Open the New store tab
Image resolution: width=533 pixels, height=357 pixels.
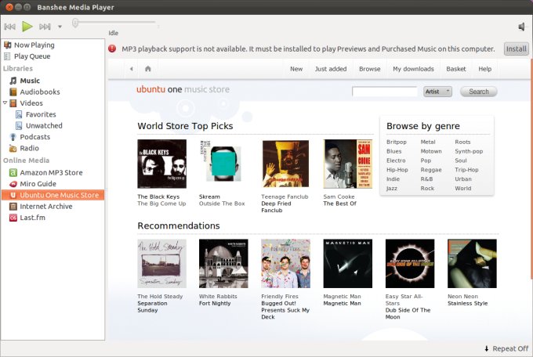click(x=296, y=69)
